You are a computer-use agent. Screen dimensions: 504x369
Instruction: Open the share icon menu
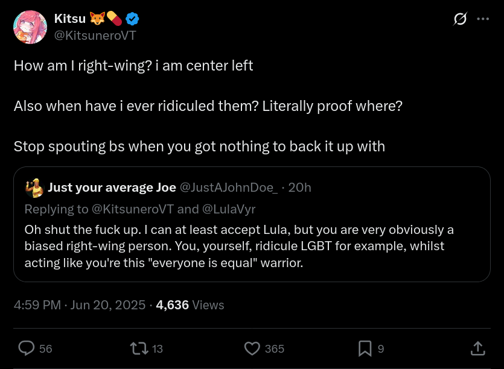477,348
